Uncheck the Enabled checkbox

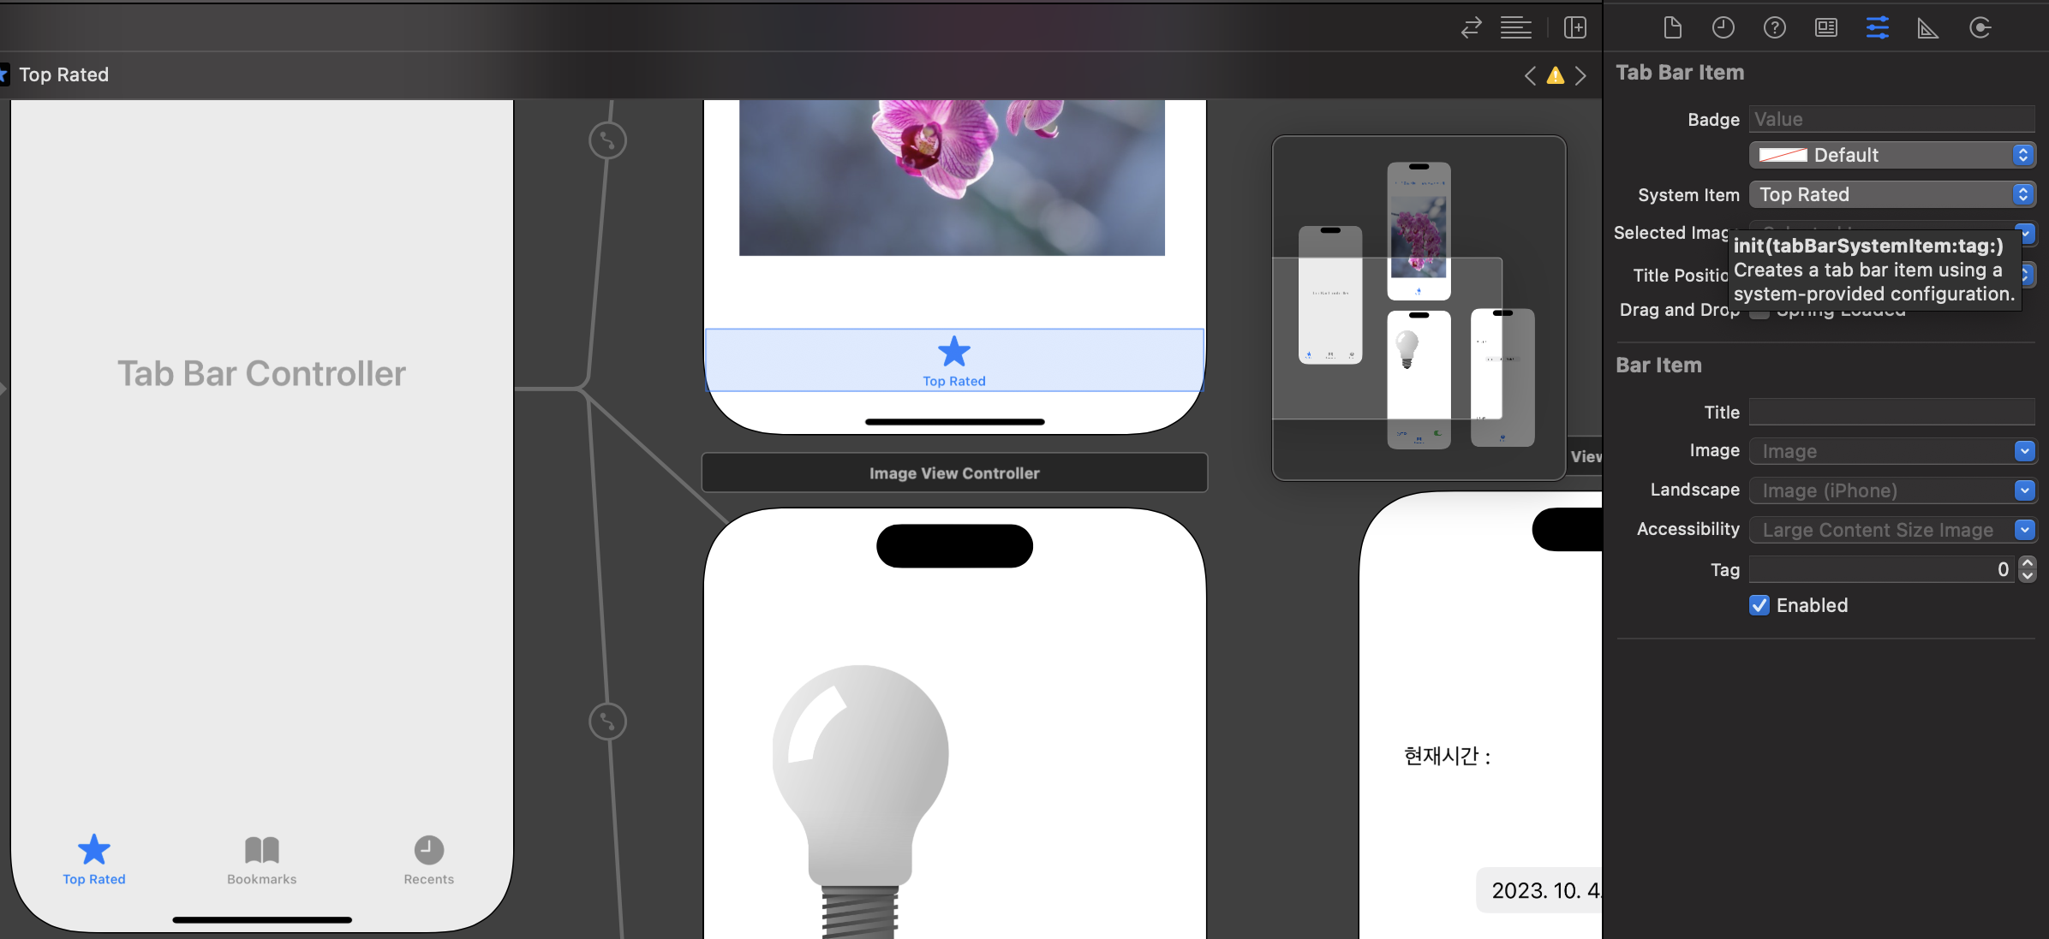(1759, 605)
